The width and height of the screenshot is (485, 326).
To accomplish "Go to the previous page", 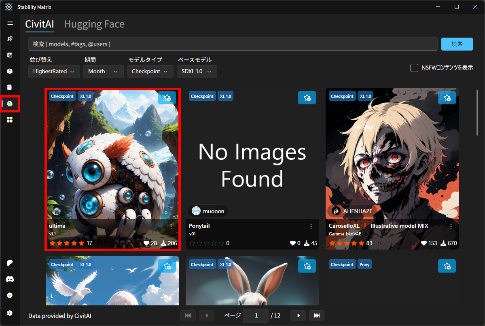I will point(207,315).
